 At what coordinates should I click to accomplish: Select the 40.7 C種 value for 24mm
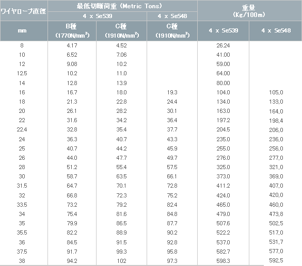tap(121, 139)
